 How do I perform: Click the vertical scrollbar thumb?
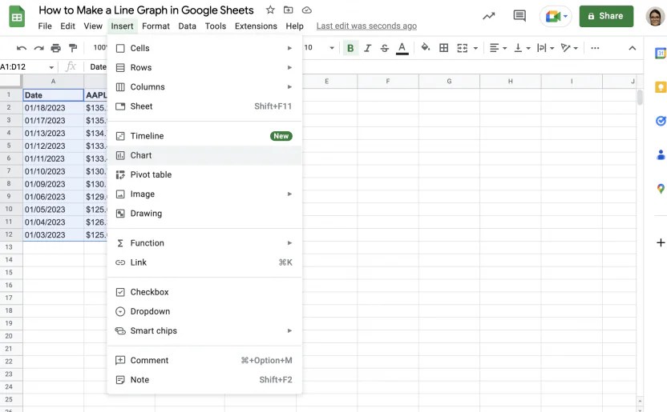[640, 97]
